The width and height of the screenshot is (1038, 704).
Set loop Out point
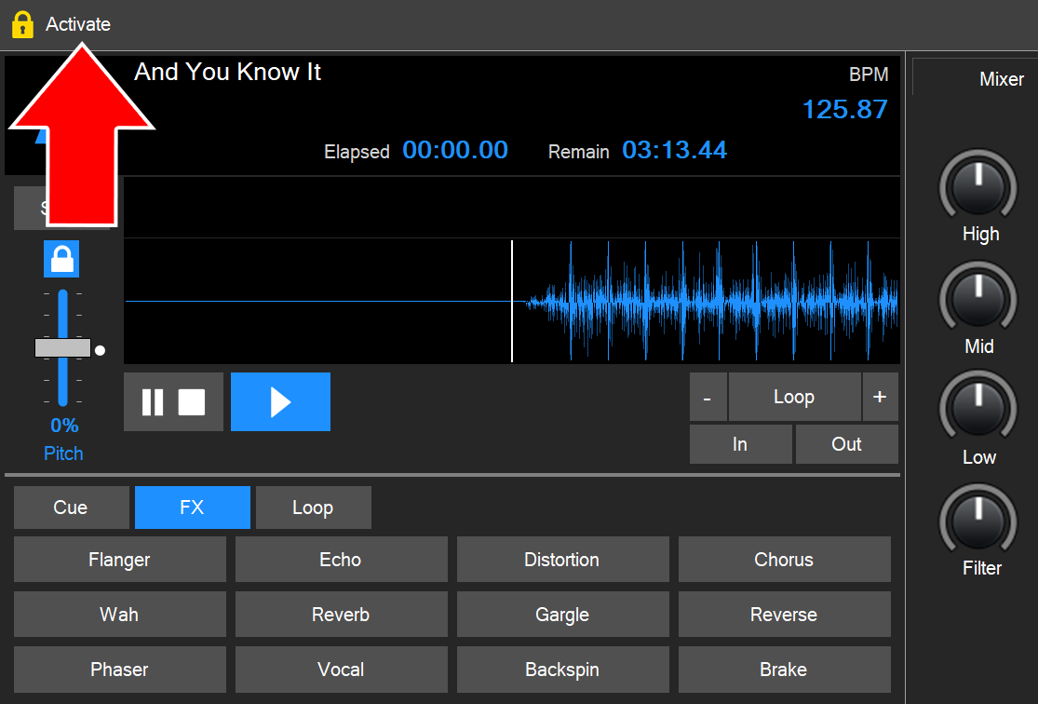[846, 444]
